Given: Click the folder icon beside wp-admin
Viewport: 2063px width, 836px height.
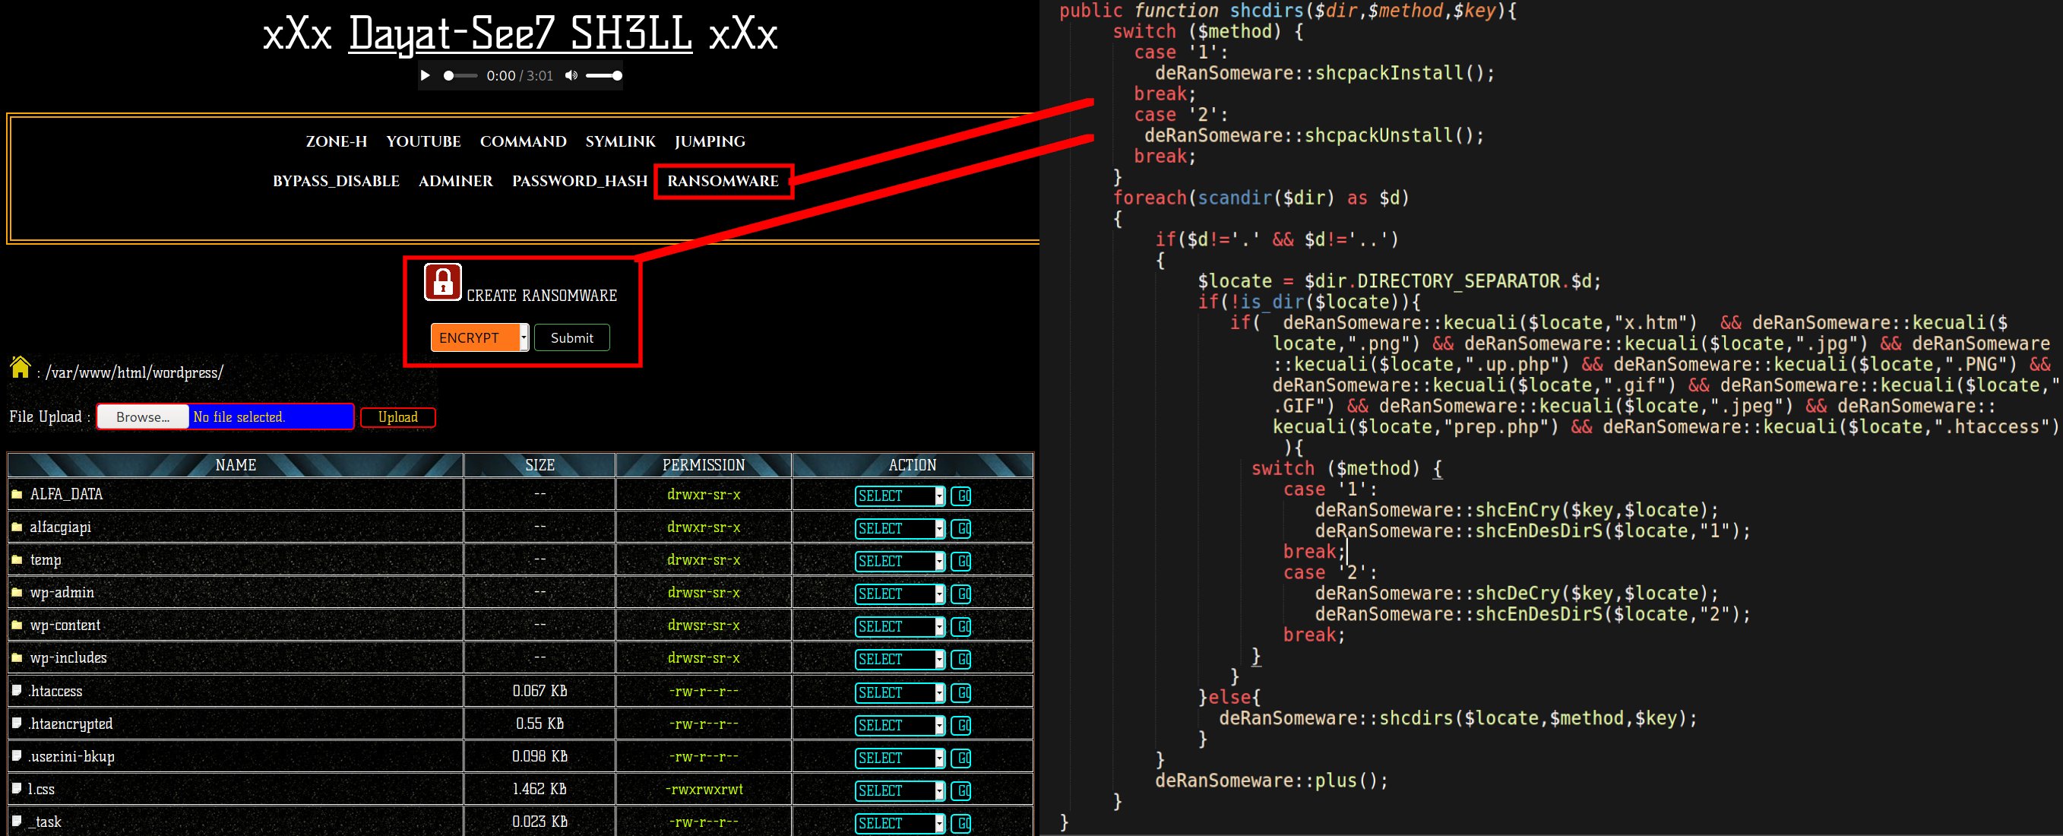Looking at the screenshot, I should [x=17, y=593].
